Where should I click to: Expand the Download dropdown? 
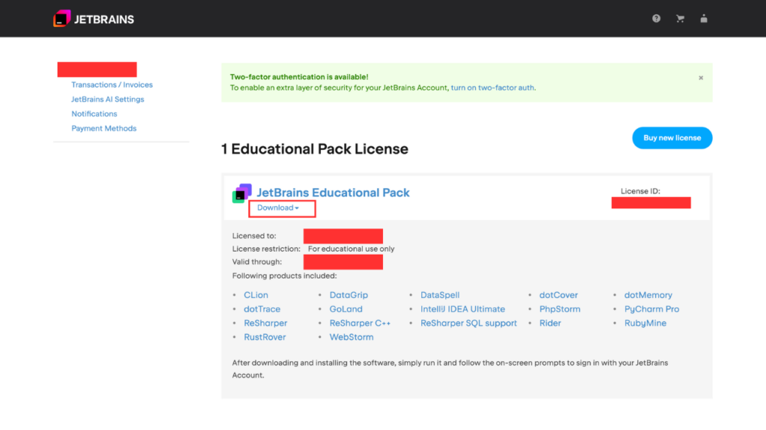278,208
